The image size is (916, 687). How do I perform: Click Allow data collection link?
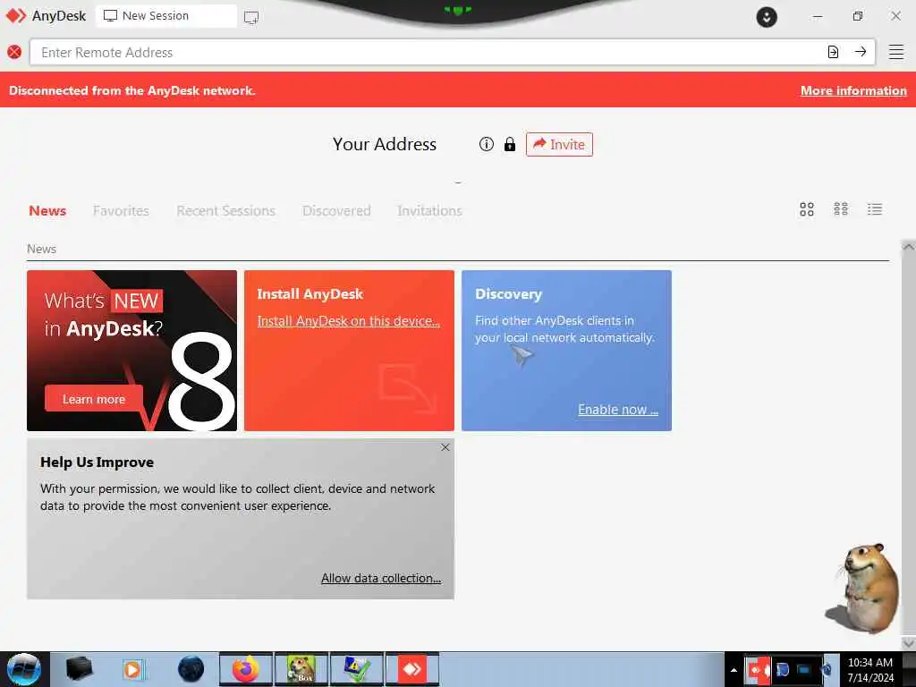pyautogui.click(x=381, y=579)
